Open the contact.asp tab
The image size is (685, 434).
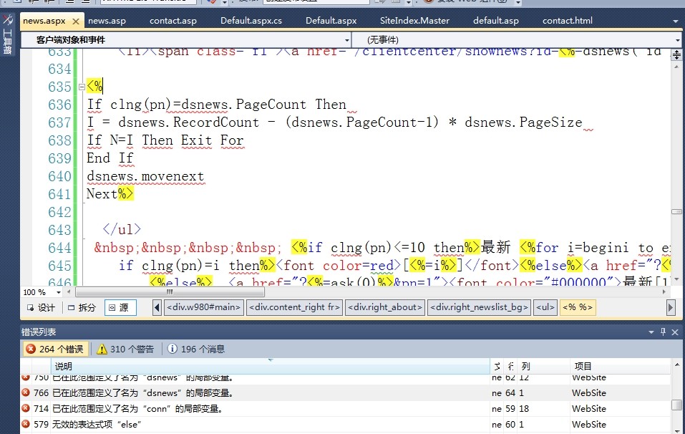pos(173,21)
